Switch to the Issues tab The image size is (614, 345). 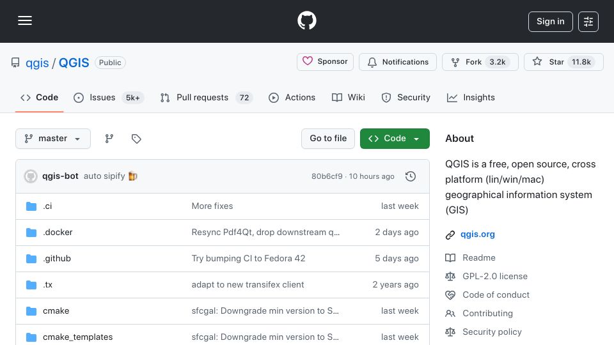pyautogui.click(x=109, y=97)
